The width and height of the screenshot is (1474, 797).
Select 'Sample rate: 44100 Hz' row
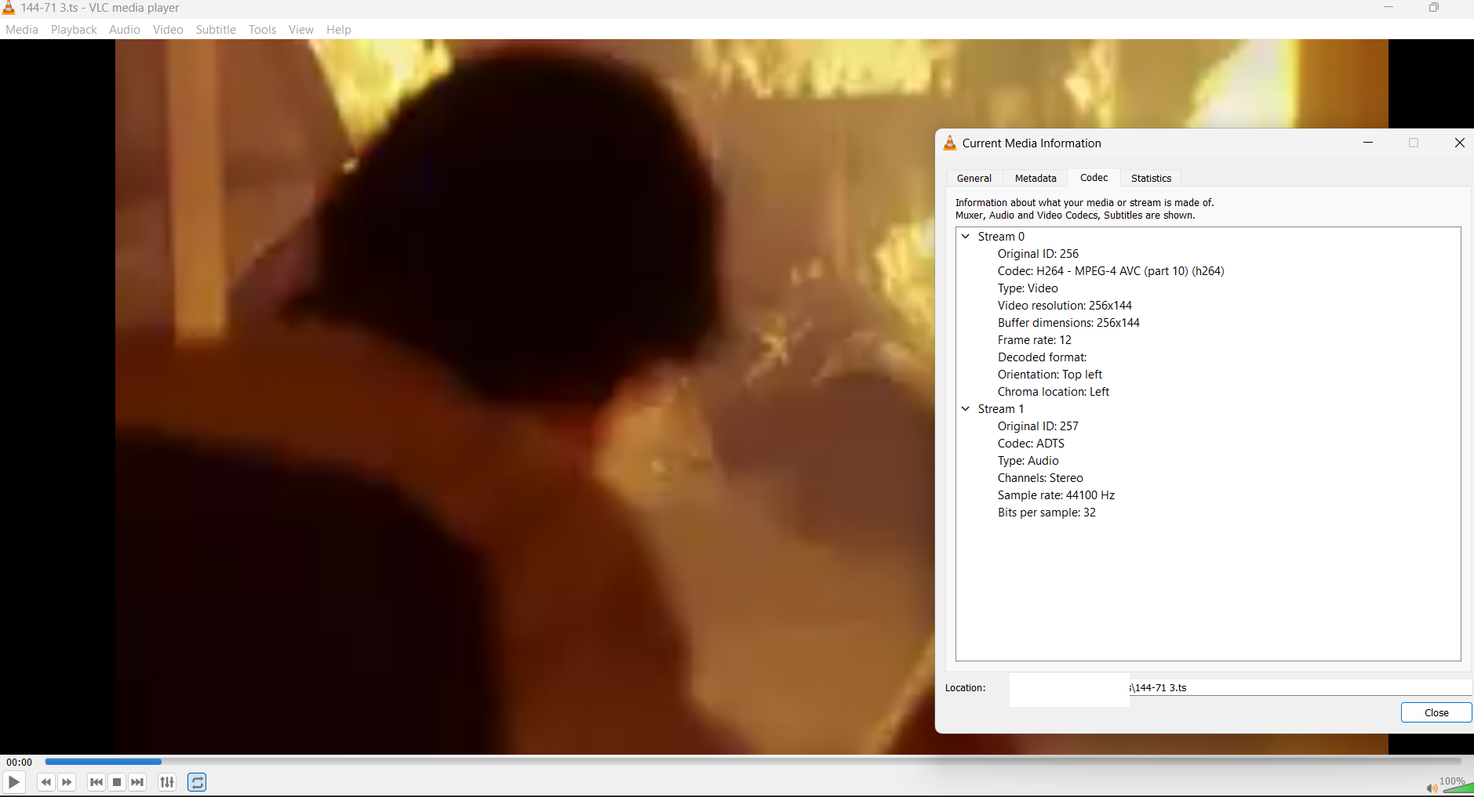pos(1056,495)
